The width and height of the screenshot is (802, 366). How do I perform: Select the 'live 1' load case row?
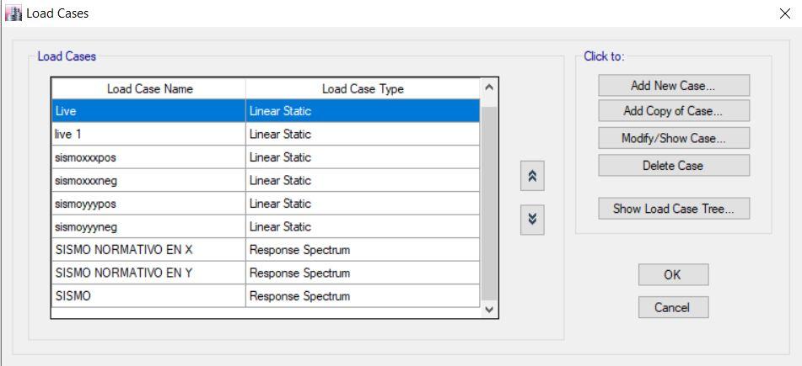pyautogui.click(x=148, y=135)
